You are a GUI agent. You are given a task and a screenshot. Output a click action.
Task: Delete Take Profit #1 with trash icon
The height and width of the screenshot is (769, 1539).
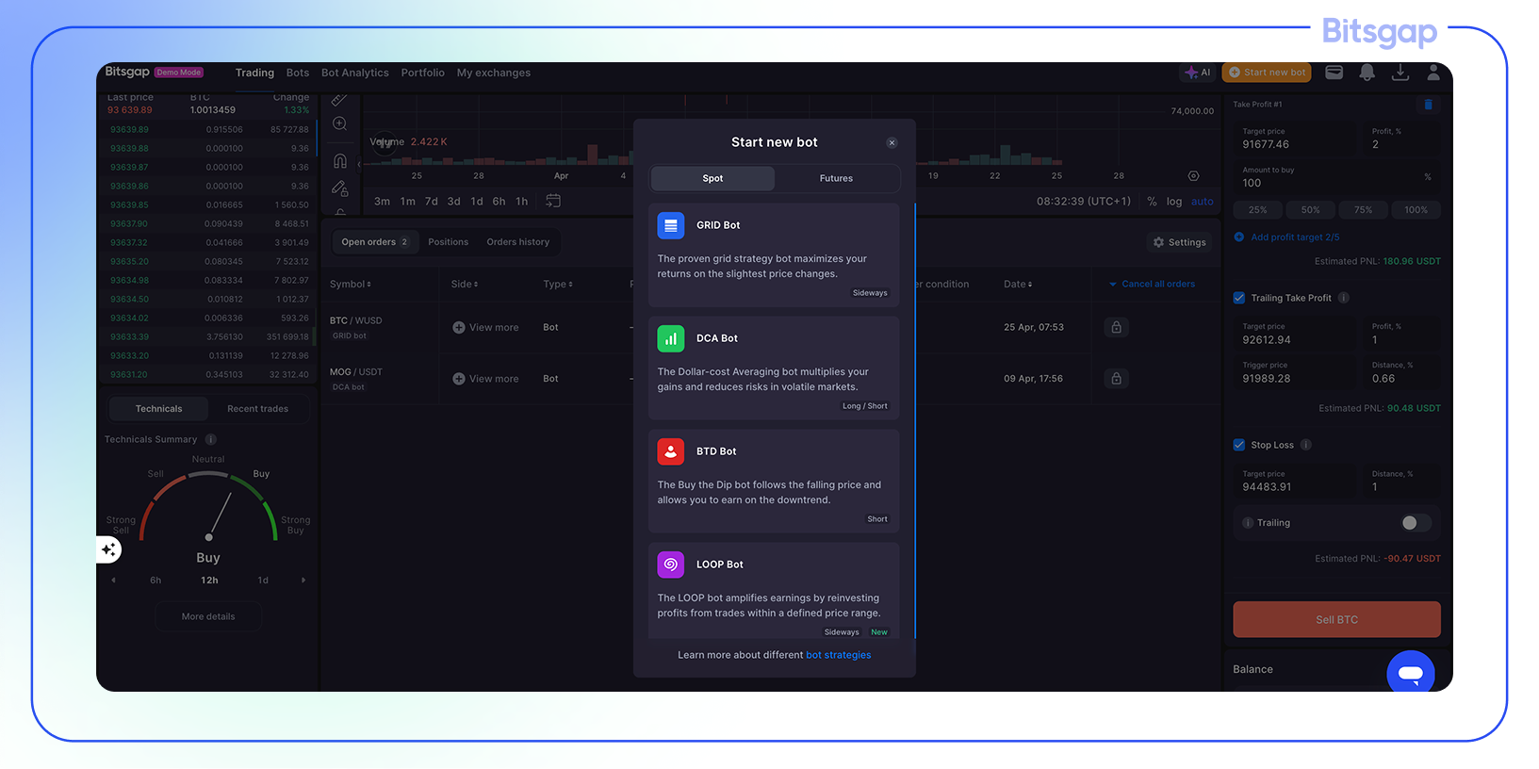pos(1428,105)
